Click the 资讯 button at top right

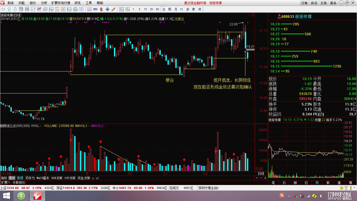coord(314,3)
